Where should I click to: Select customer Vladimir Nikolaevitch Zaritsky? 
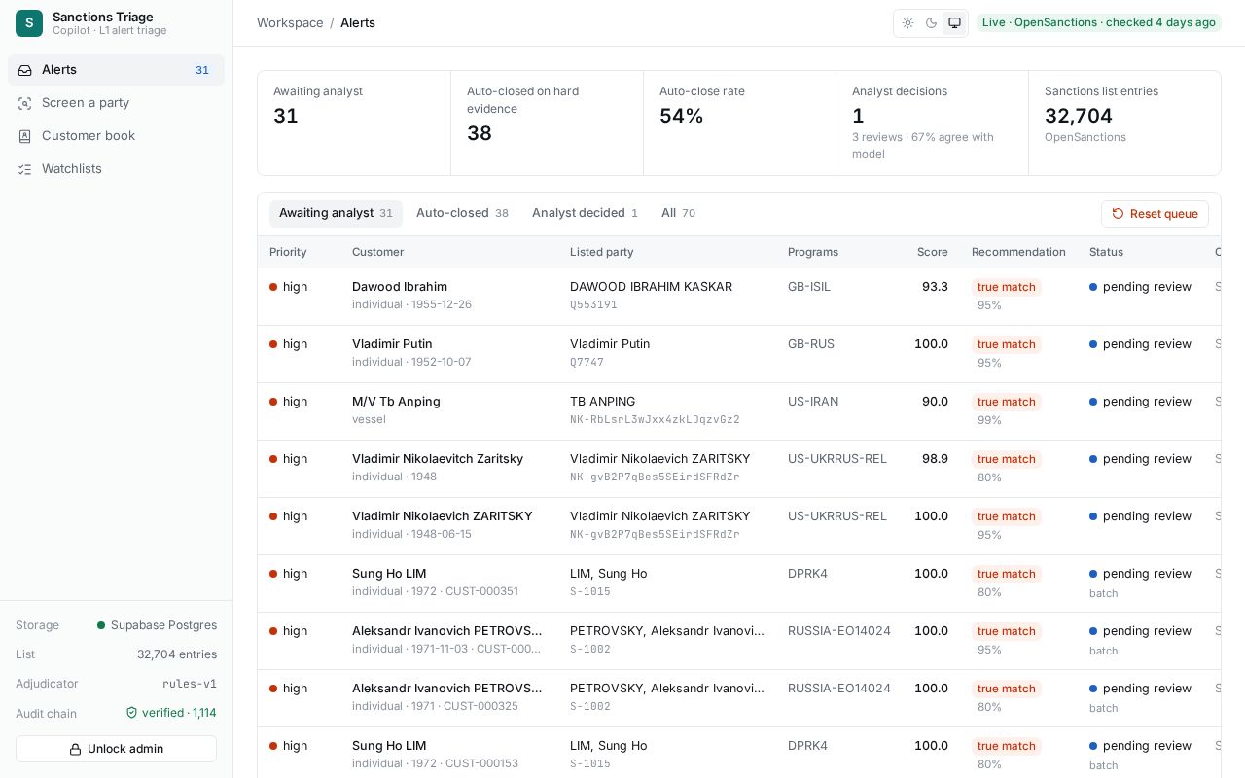click(438, 459)
